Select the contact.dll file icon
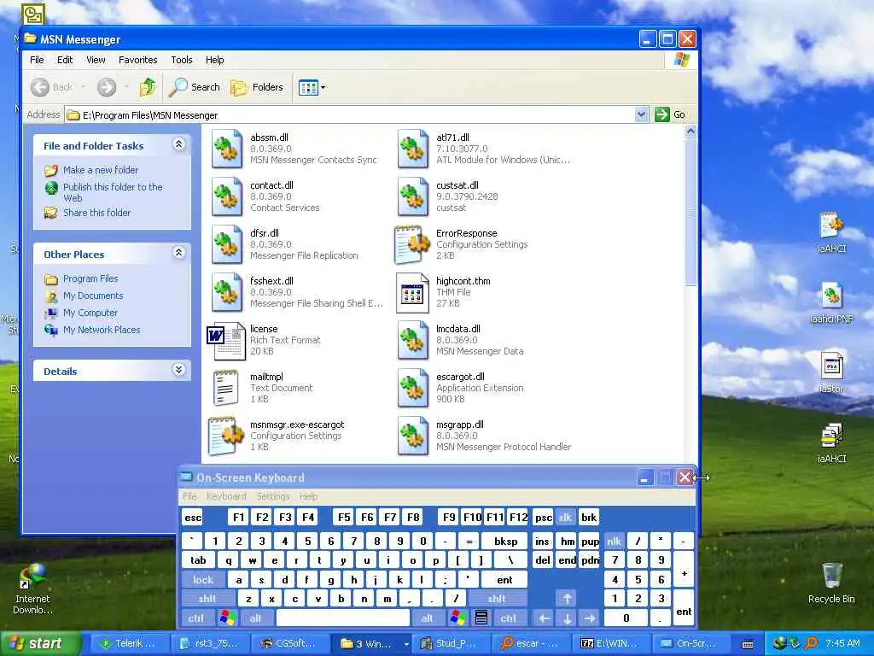The image size is (874, 656). pos(227,196)
